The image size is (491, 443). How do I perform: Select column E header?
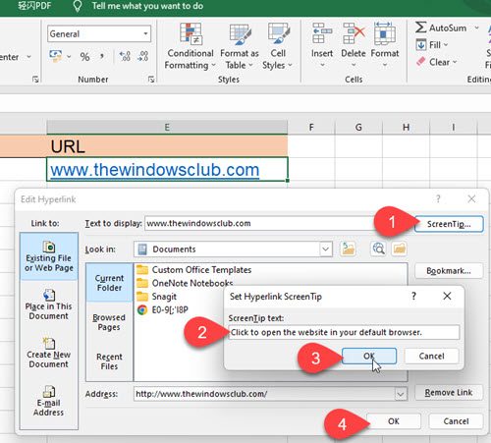167,127
